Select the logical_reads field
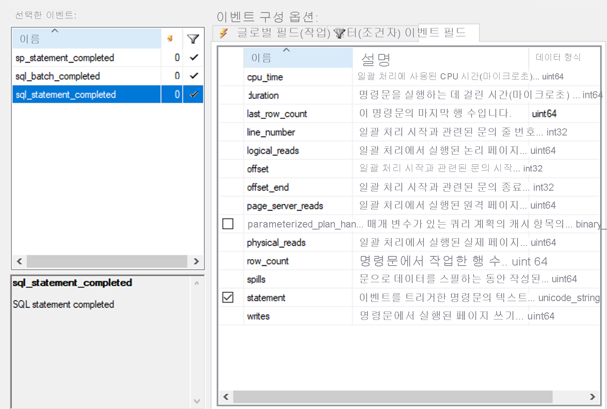The image size is (607, 409). [x=273, y=151]
